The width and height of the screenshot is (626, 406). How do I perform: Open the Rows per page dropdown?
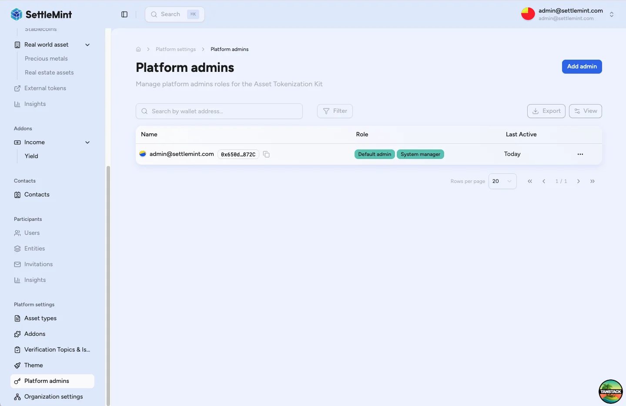pos(502,181)
